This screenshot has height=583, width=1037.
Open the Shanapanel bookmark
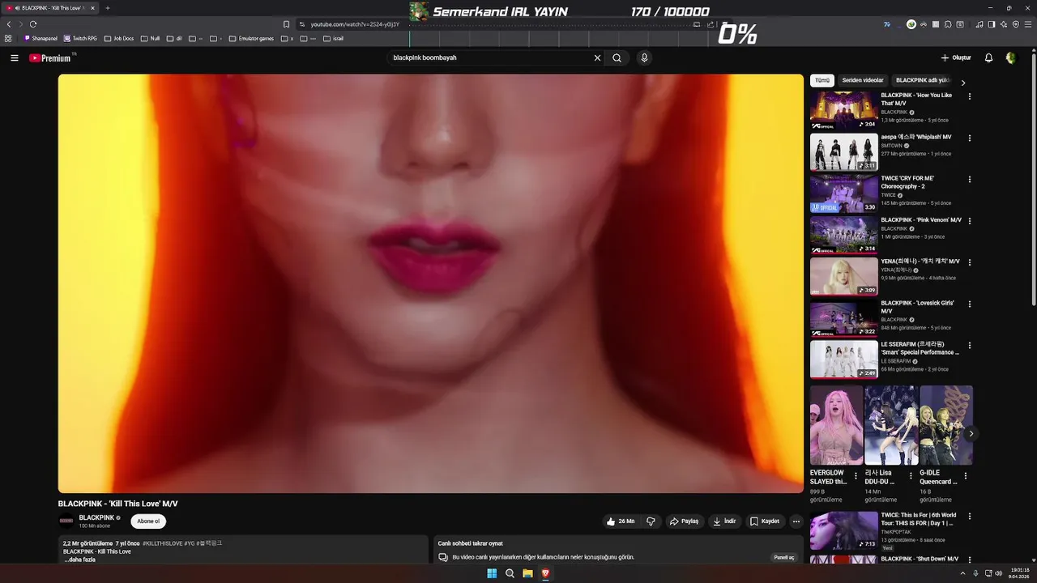coord(41,38)
